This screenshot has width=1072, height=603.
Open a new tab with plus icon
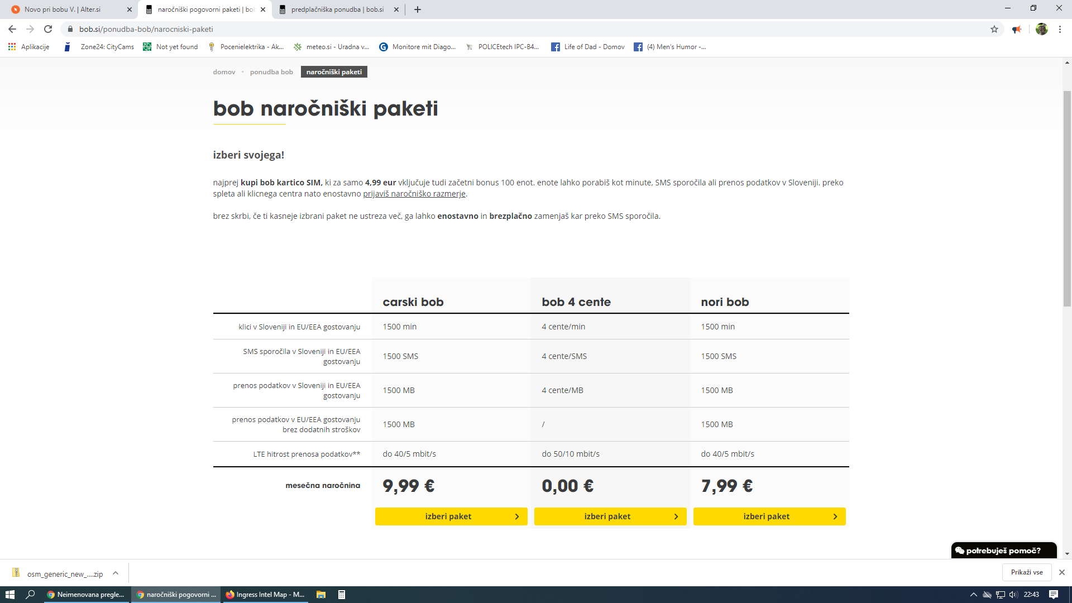(x=418, y=9)
